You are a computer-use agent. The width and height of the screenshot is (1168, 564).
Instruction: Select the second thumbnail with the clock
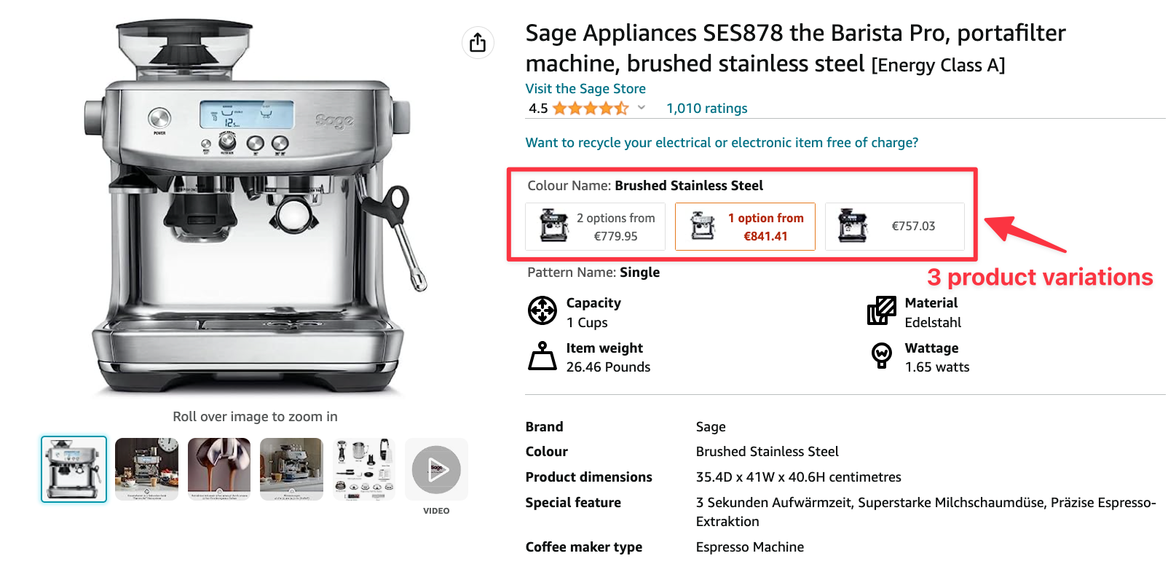click(x=146, y=469)
